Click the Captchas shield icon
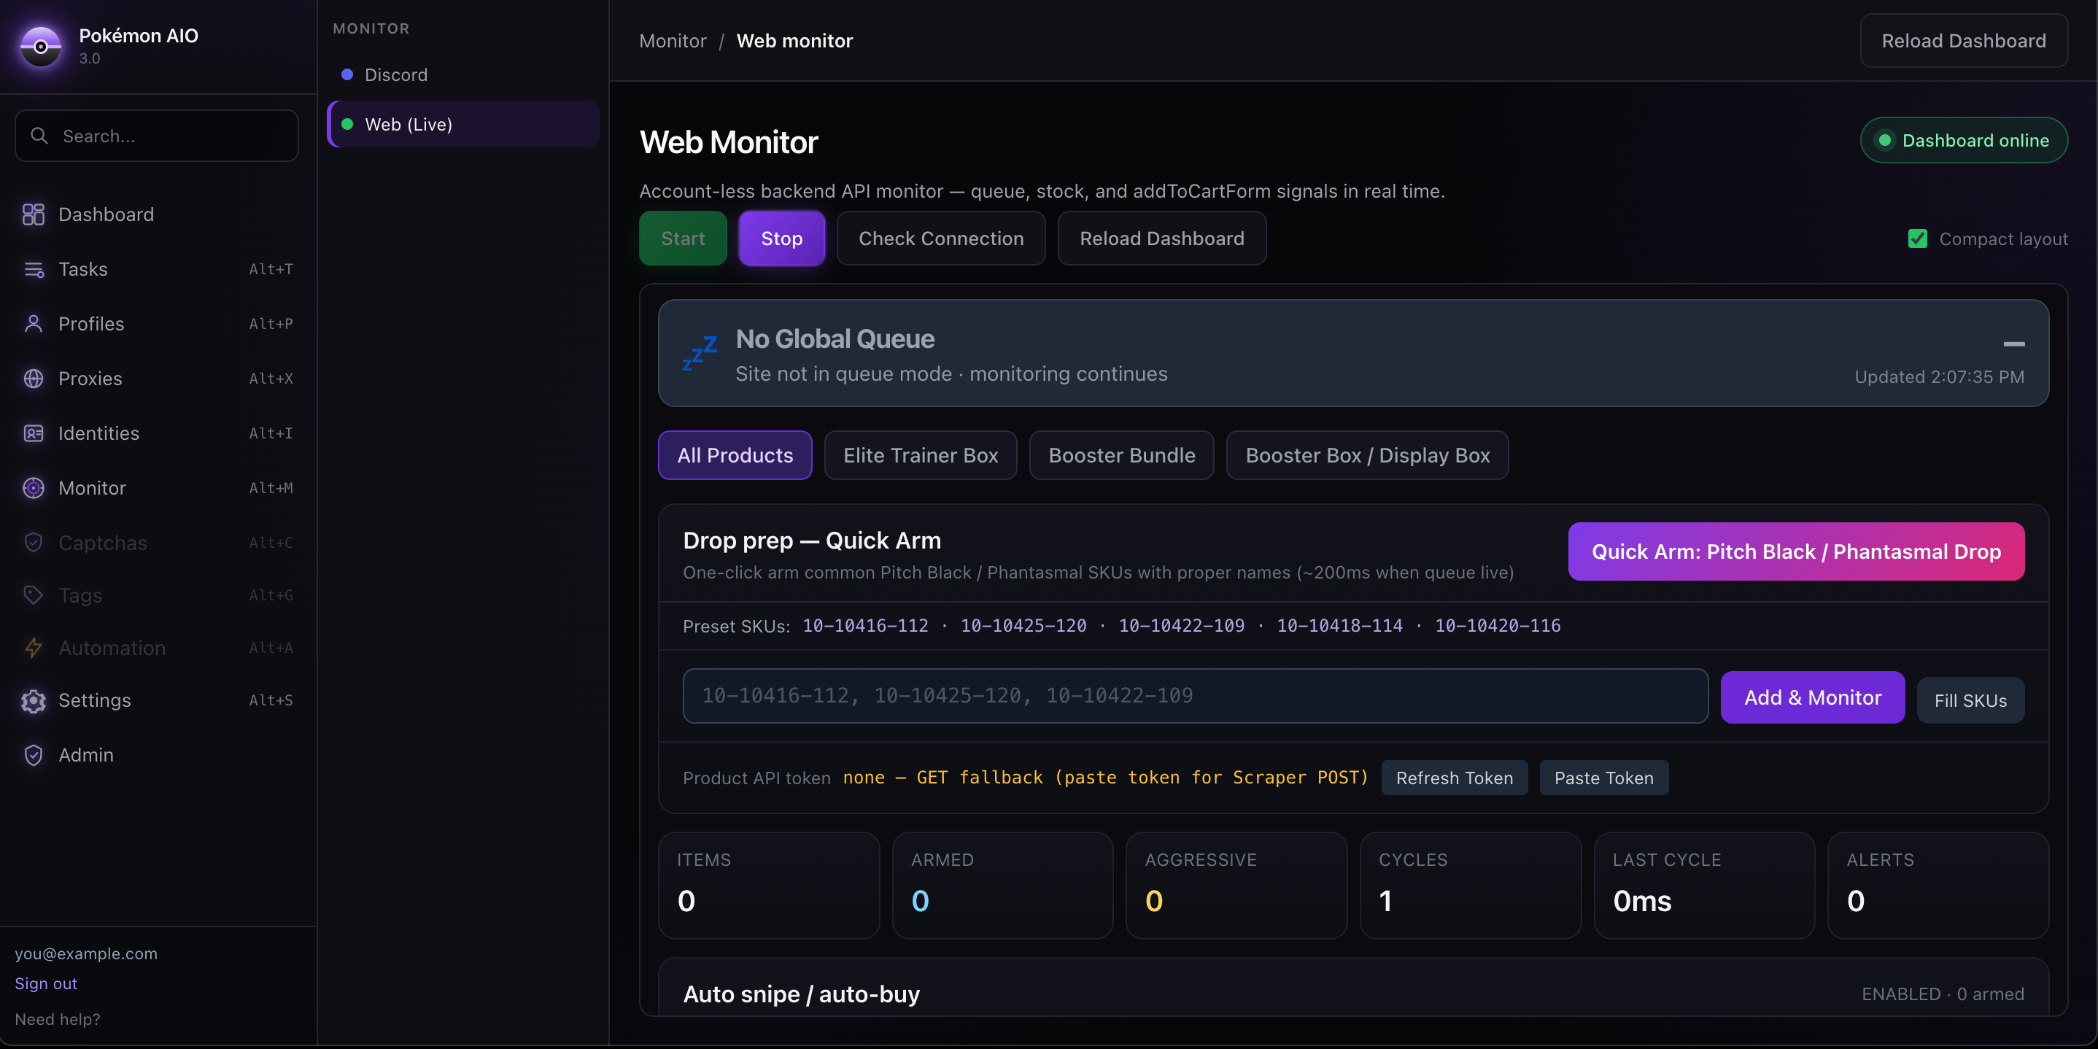This screenshot has width=2098, height=1049. [x=34, y=541]
